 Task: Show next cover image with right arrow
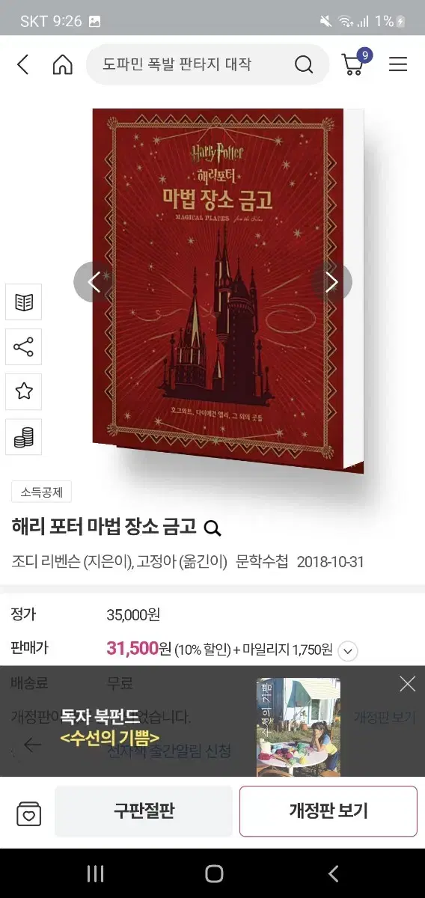tap(331, 282)
